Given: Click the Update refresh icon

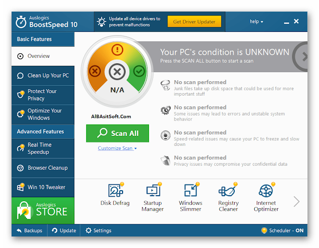Looking at the screenshot, I should click(x=54, y=230).
